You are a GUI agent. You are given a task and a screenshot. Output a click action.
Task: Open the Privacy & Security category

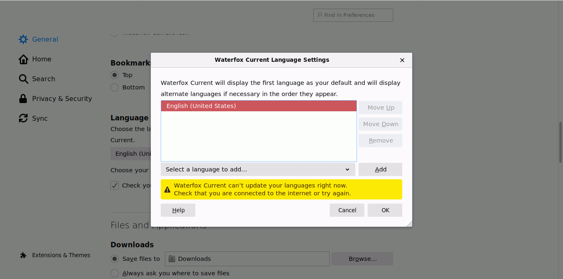pos(55,99)
